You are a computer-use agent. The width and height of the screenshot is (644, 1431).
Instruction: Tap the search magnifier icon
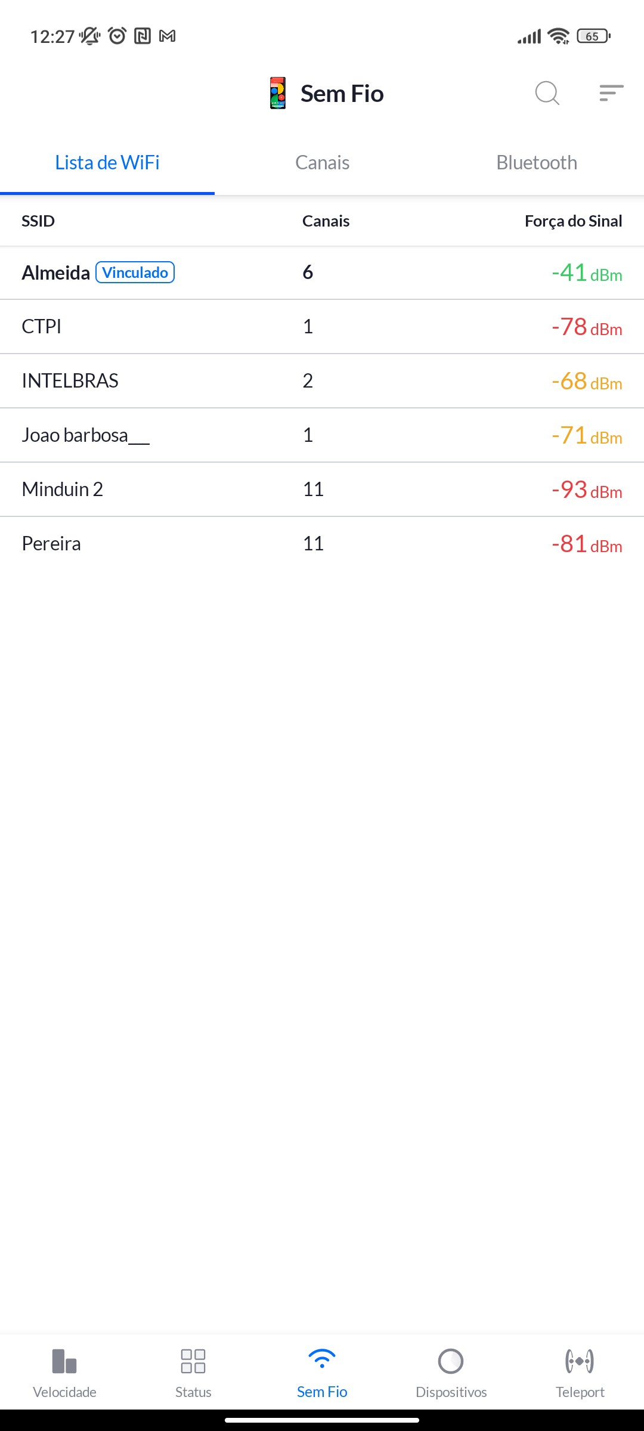(547, 93)
